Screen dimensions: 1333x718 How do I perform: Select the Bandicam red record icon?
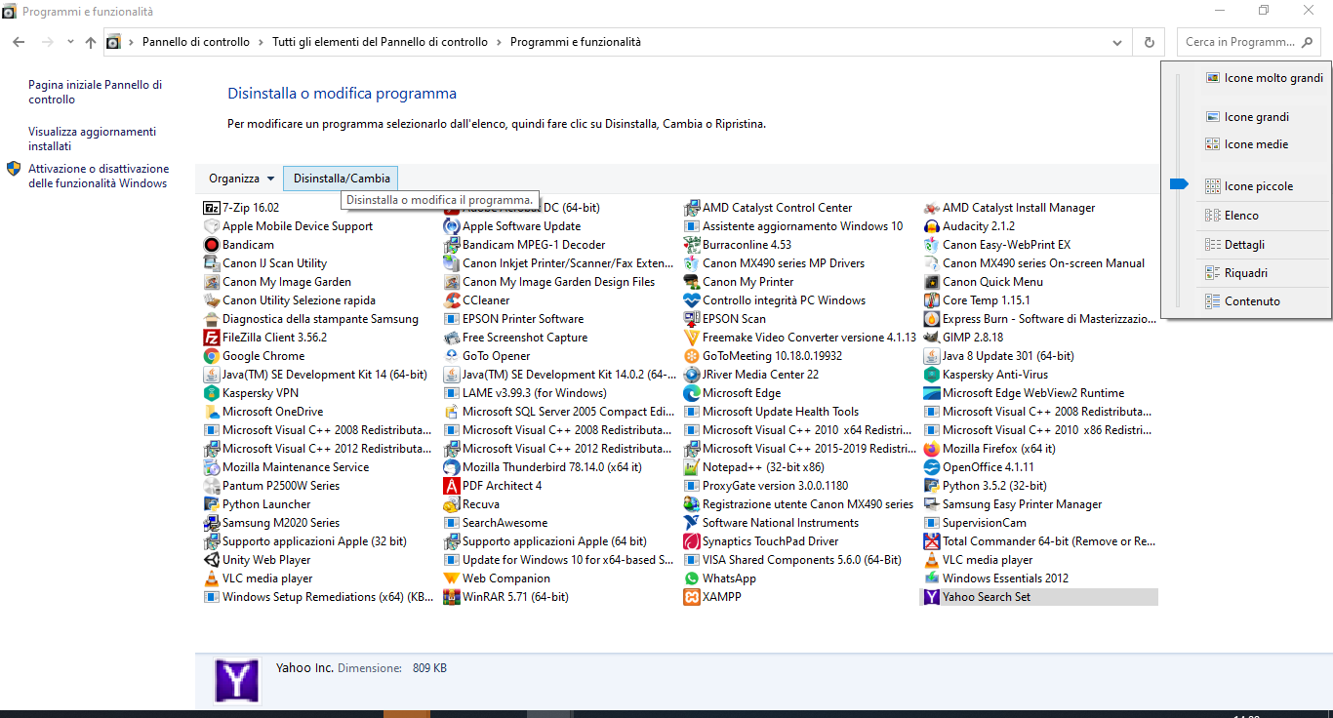(x=212, y=245)
